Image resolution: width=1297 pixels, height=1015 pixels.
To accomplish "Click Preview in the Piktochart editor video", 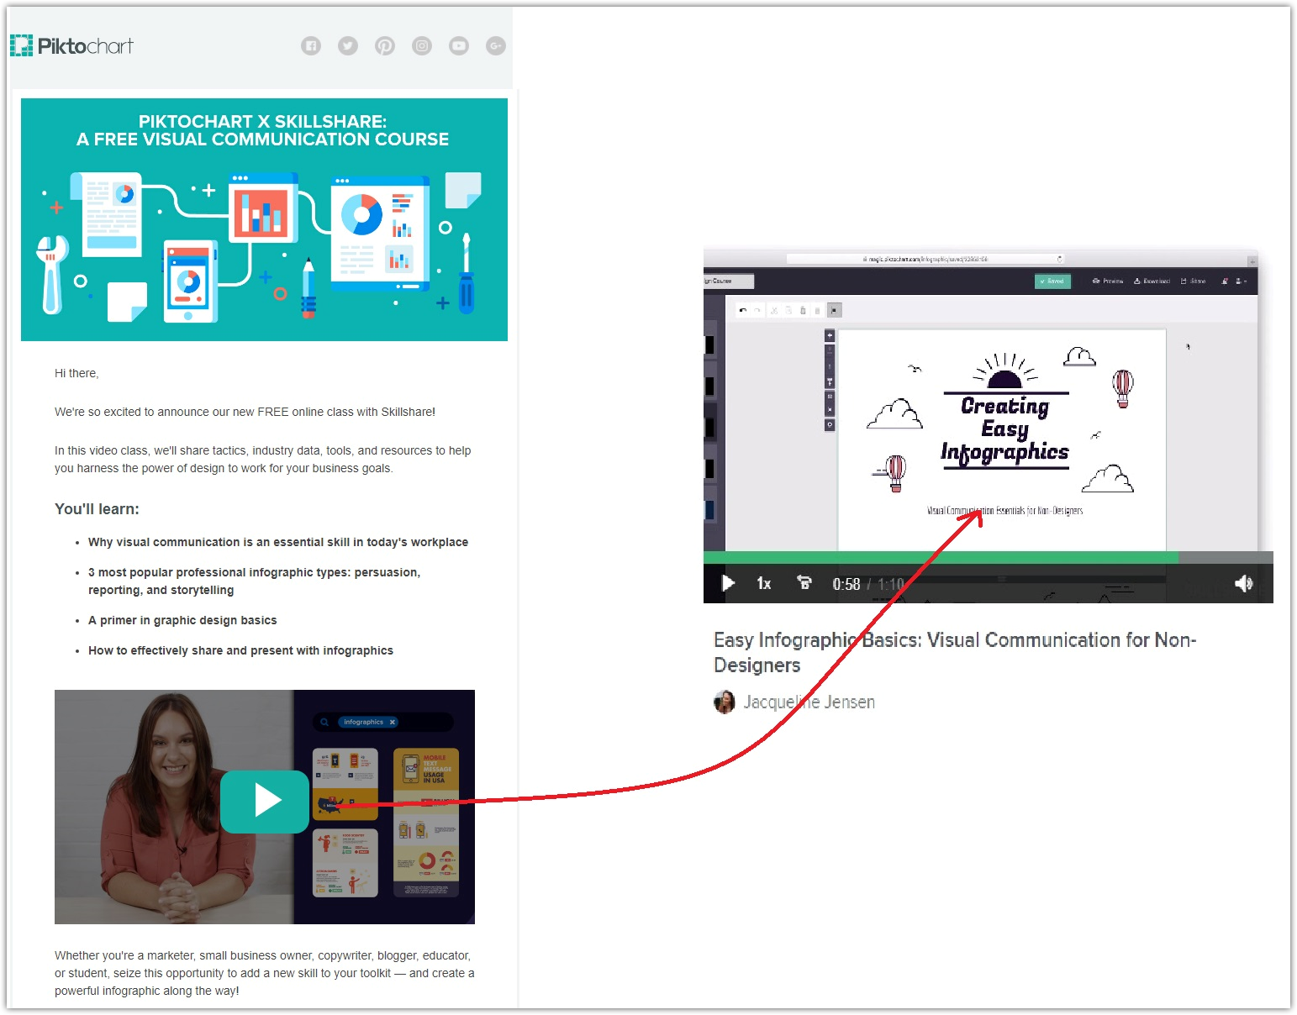I will (x=1108, y=281).
